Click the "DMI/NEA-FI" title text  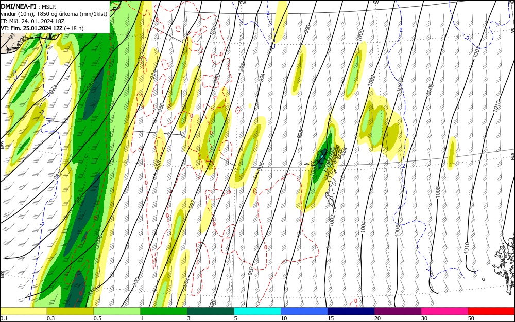[19, 6]
